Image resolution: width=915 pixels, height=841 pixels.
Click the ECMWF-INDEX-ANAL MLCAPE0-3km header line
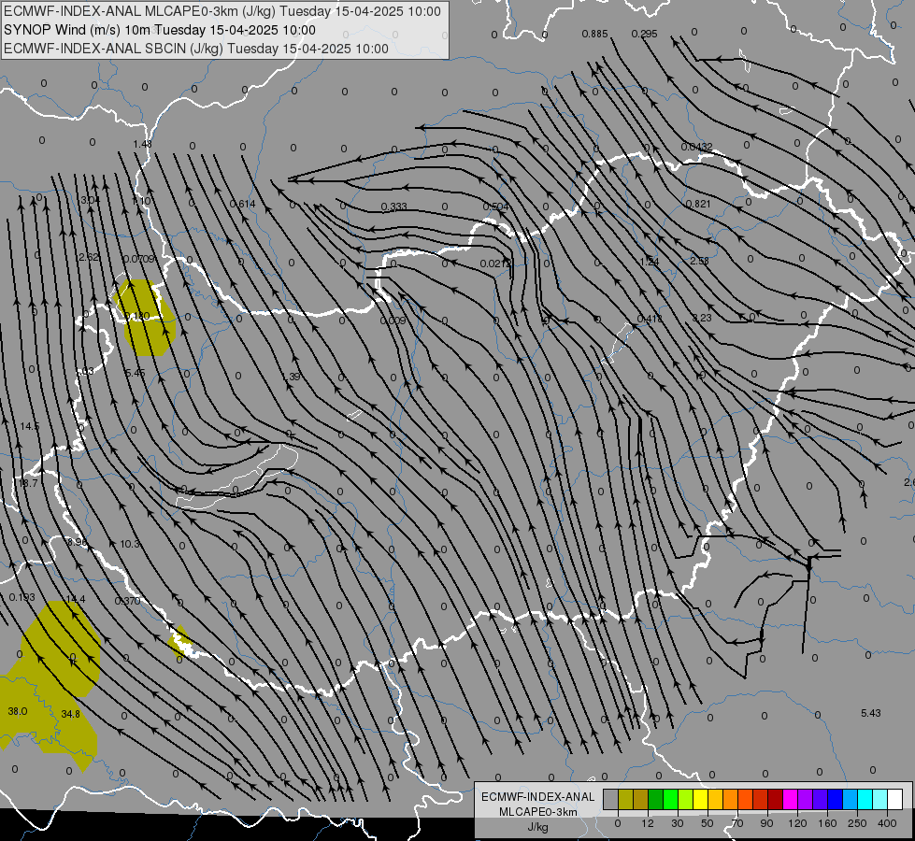pos(222,11)
